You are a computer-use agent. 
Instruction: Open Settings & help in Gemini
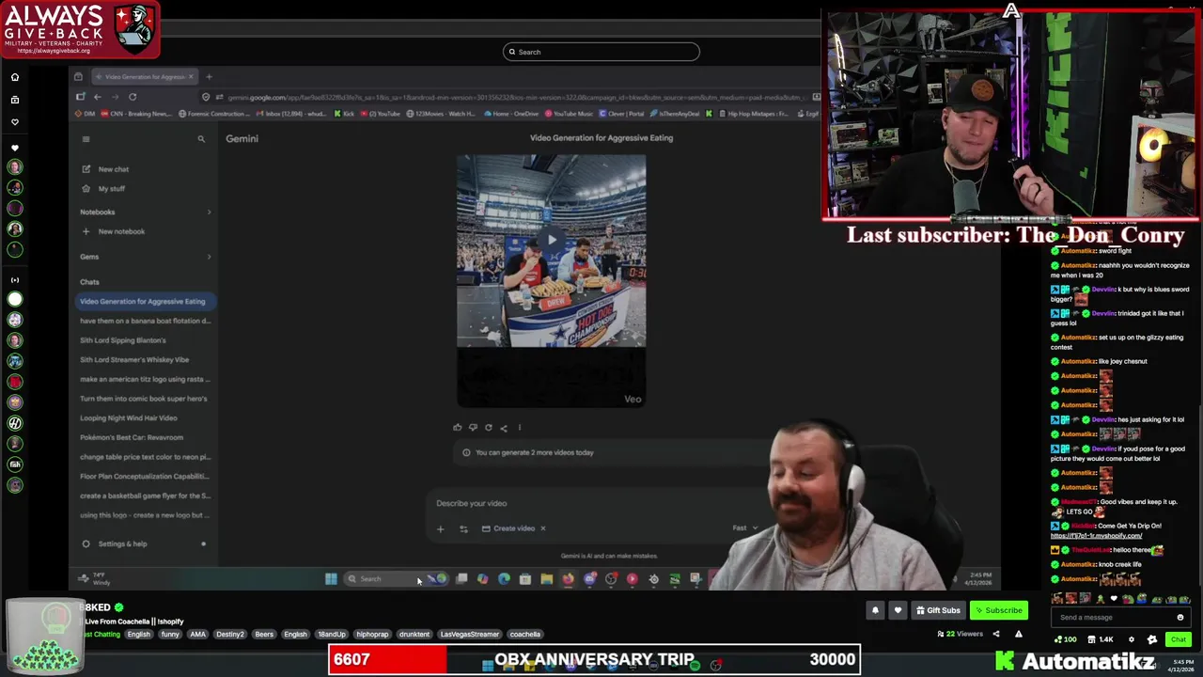115,543
